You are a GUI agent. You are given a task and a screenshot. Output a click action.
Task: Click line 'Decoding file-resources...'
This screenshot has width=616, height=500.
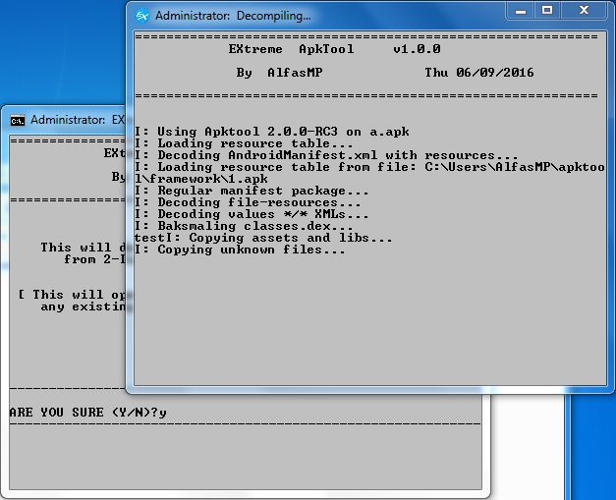tap(248, 202)
